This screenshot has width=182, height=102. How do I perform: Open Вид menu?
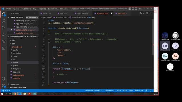(x=35, y=9)
